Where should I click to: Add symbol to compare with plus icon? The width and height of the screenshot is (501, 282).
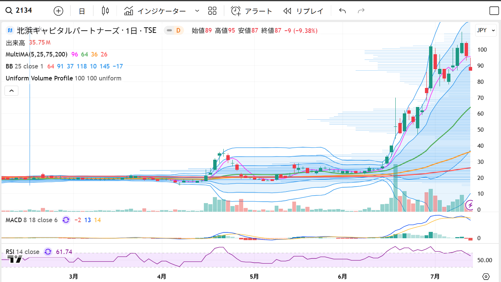coord(58,11)
